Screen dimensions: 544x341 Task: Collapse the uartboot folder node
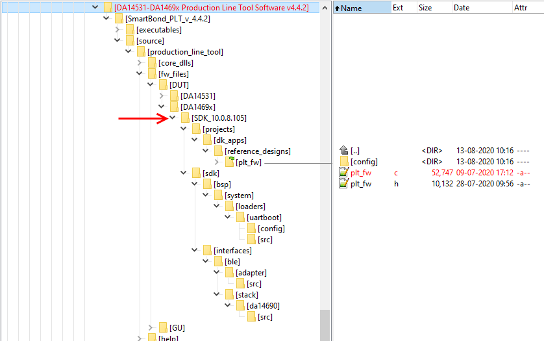229,217
